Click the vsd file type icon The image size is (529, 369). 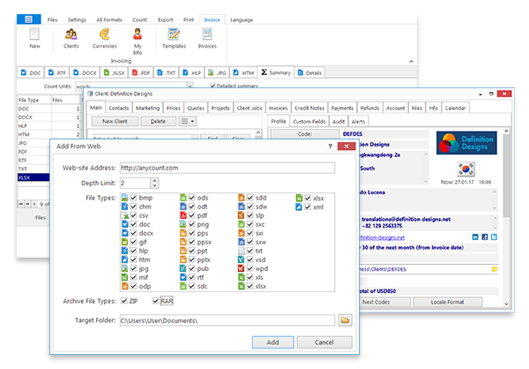pyautogui.click(x=242, y=260)
